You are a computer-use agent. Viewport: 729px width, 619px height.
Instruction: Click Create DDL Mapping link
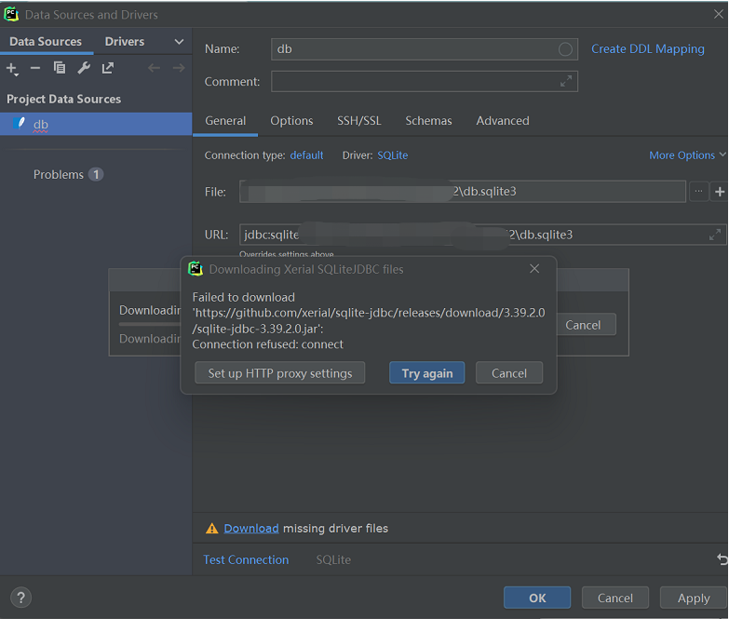[648, 48]
